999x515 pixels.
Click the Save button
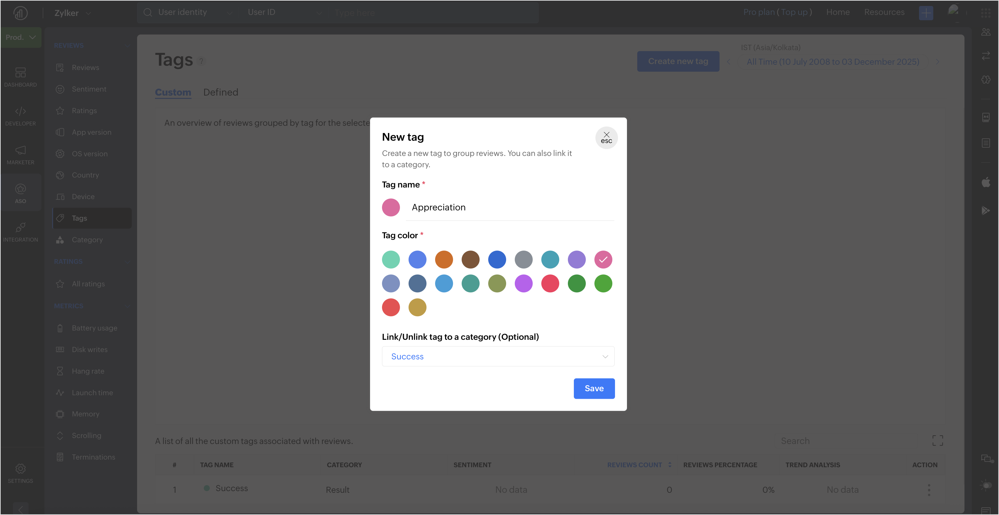[594, 388]
